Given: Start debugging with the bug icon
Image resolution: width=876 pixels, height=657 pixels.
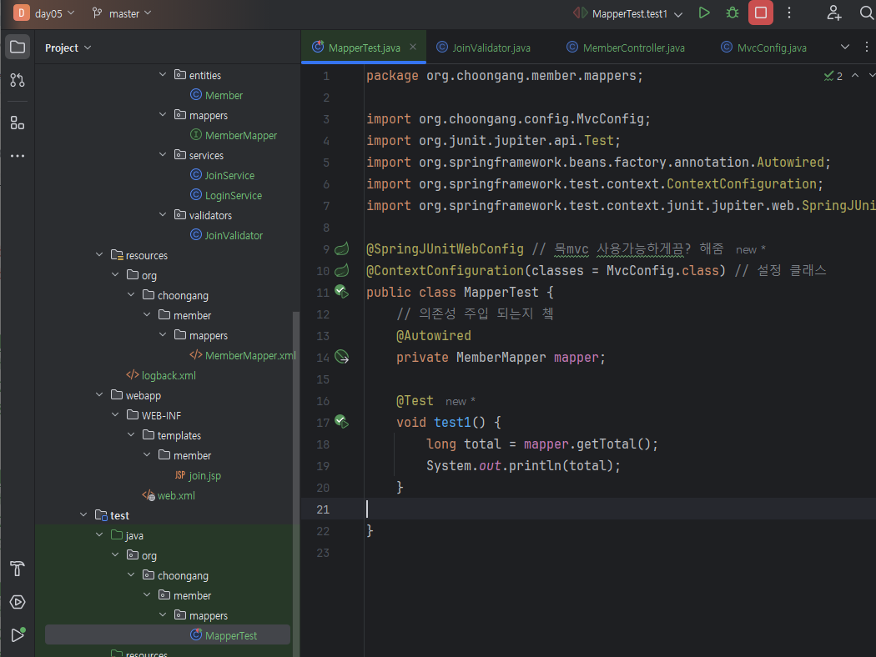Looking at the screenshot, I should [x=733, y=13].
